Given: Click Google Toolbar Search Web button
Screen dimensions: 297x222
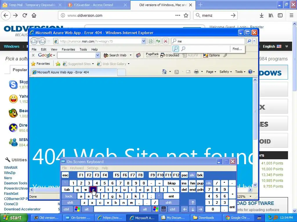Looking at the screenshot, I should click(x=115, y=55).
